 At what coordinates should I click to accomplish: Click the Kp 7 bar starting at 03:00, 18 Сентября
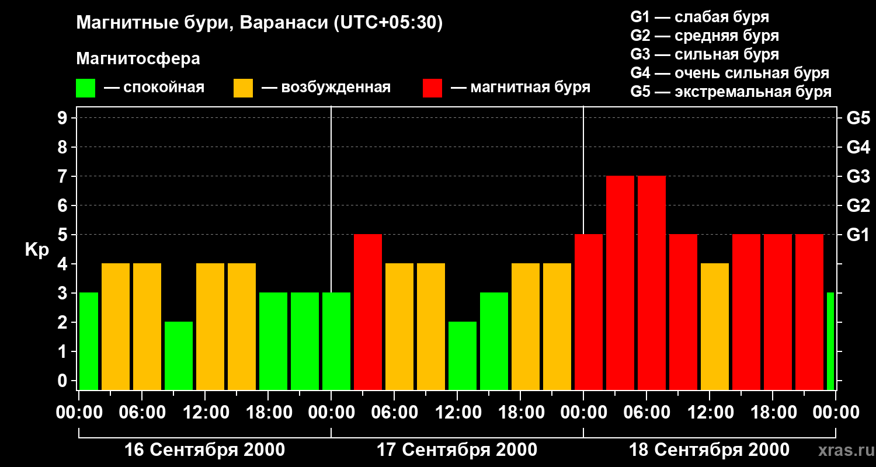pos(620,283)
